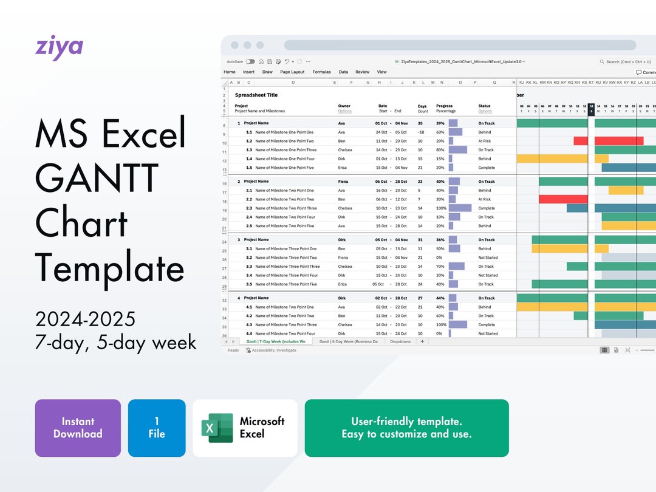Select the Normal view icon in status bar
This screenshot has height=492, width=656.
(x=604, y=350)
